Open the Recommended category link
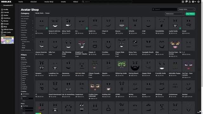 (x=25, y=16)
